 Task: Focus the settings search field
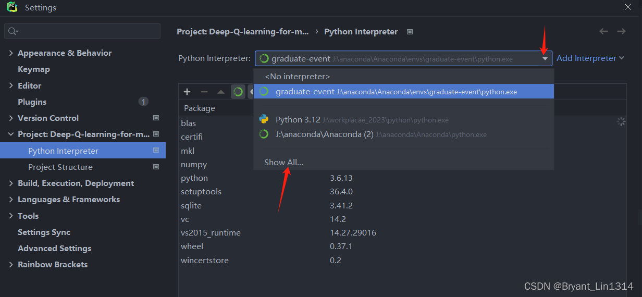coord(86,31)
